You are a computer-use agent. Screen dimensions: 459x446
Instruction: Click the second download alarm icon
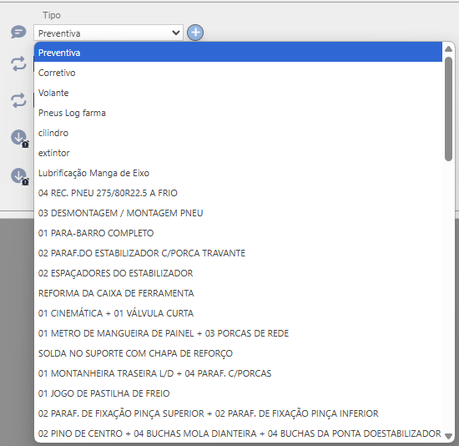point(20,176)
